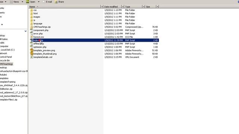Select Local Disk (C:) in folder tree

7,50
